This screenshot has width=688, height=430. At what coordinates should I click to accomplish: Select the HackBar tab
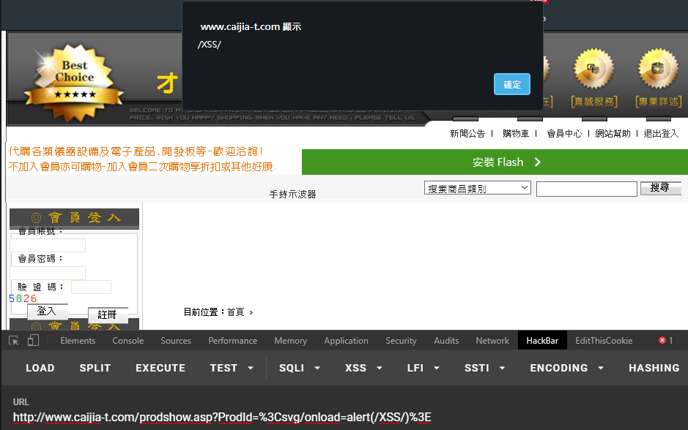coord(542,340)
